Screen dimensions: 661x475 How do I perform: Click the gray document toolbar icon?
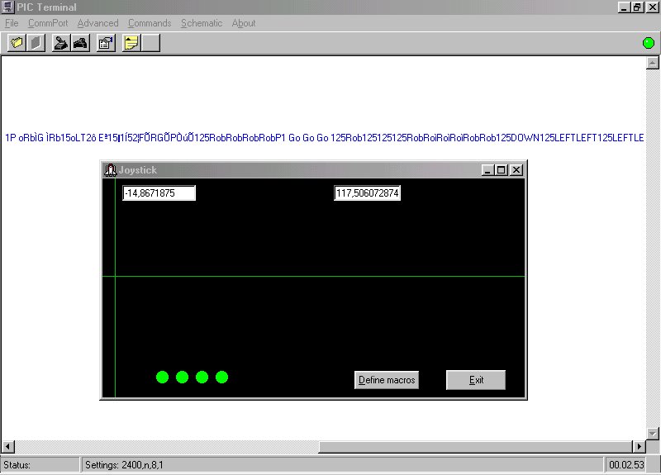coord(36,43)
